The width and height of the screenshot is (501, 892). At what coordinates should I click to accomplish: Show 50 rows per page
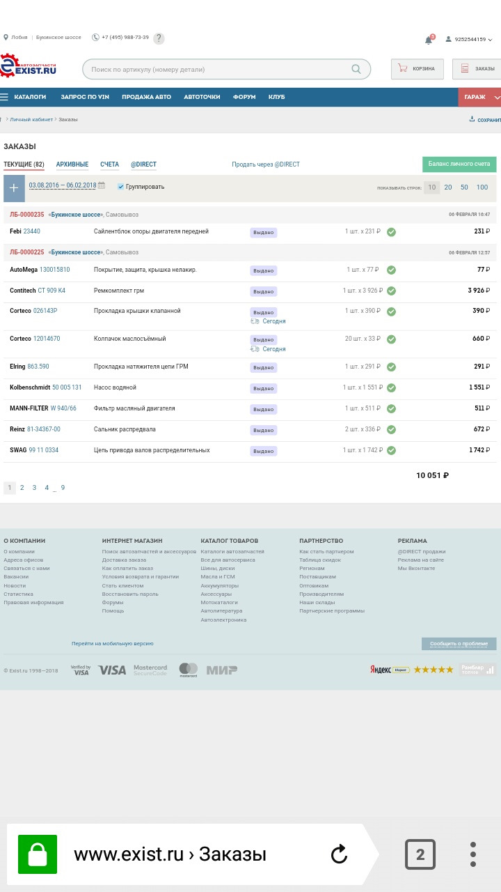click(x=464, y=187)
